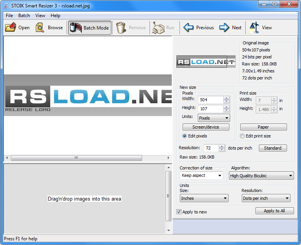
Task: Click the print Height field showing 1.486
Action: pyautogui.click(x=264, y=109)
